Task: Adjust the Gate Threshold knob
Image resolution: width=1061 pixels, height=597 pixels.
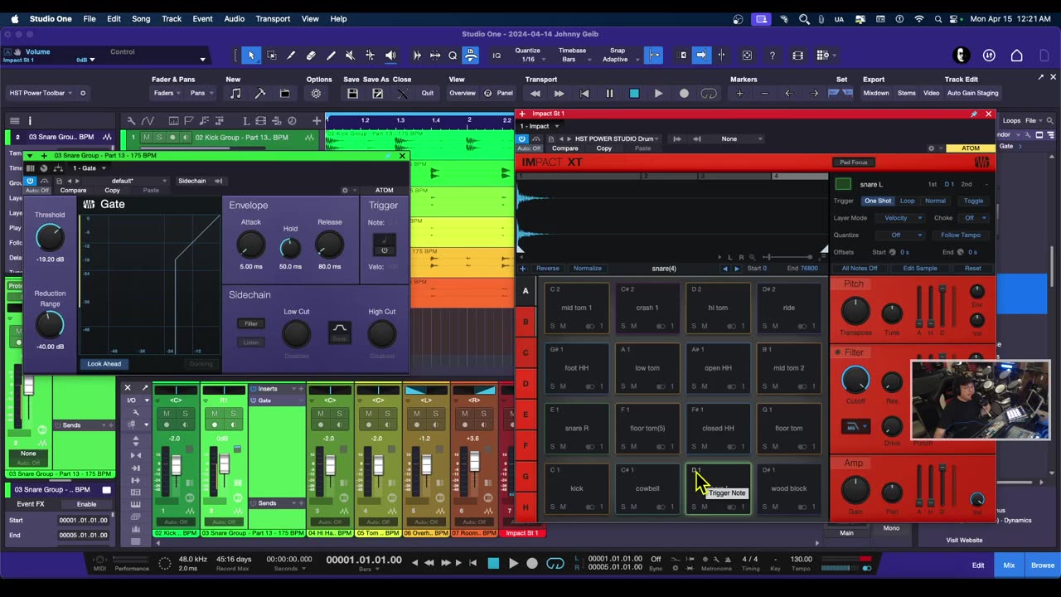Action: pos(50,239)
